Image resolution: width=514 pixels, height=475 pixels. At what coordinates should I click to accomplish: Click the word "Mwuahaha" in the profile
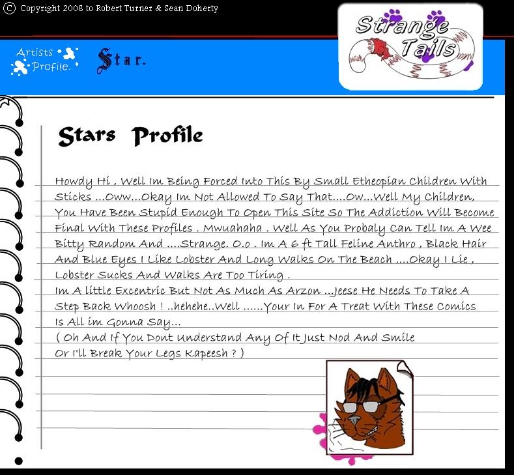233,229
